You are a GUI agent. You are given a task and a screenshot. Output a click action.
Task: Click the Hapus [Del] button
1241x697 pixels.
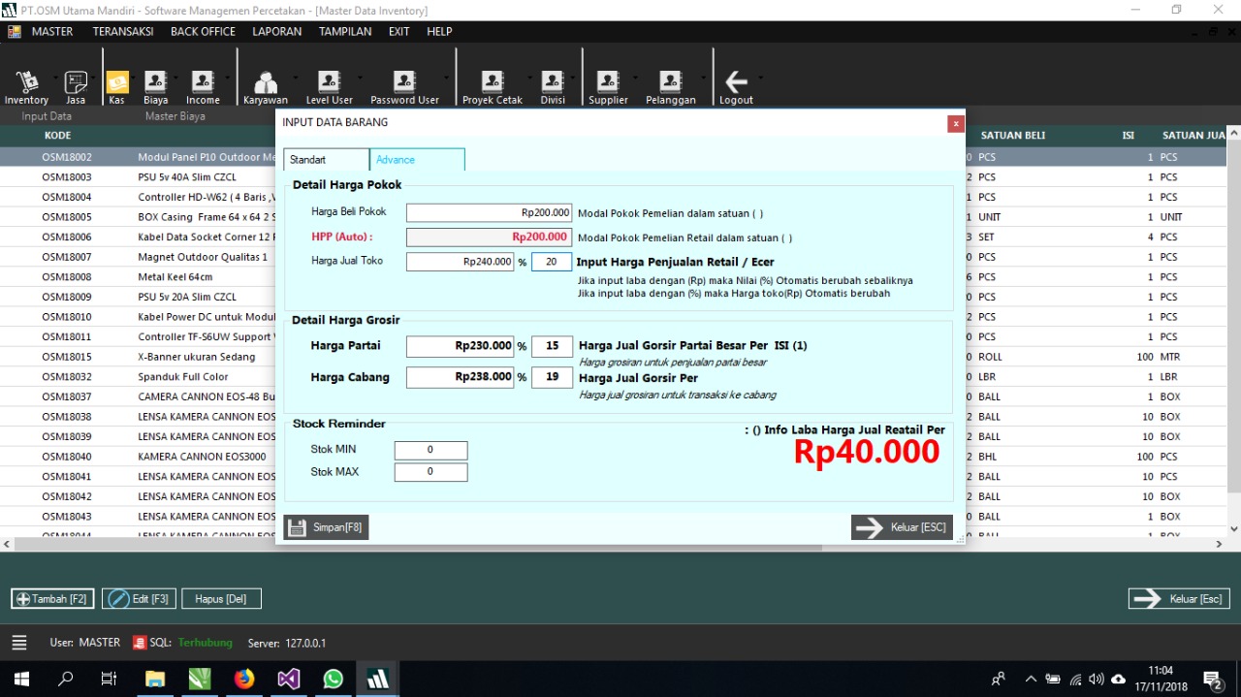[x=221, y=599]
